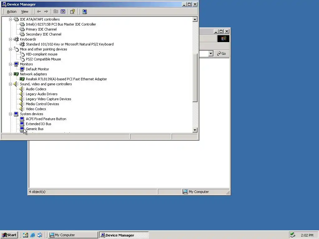This screenshot has height=239, width=319.
Task: Collapse the Network adapters node
Action: (10, 74)
